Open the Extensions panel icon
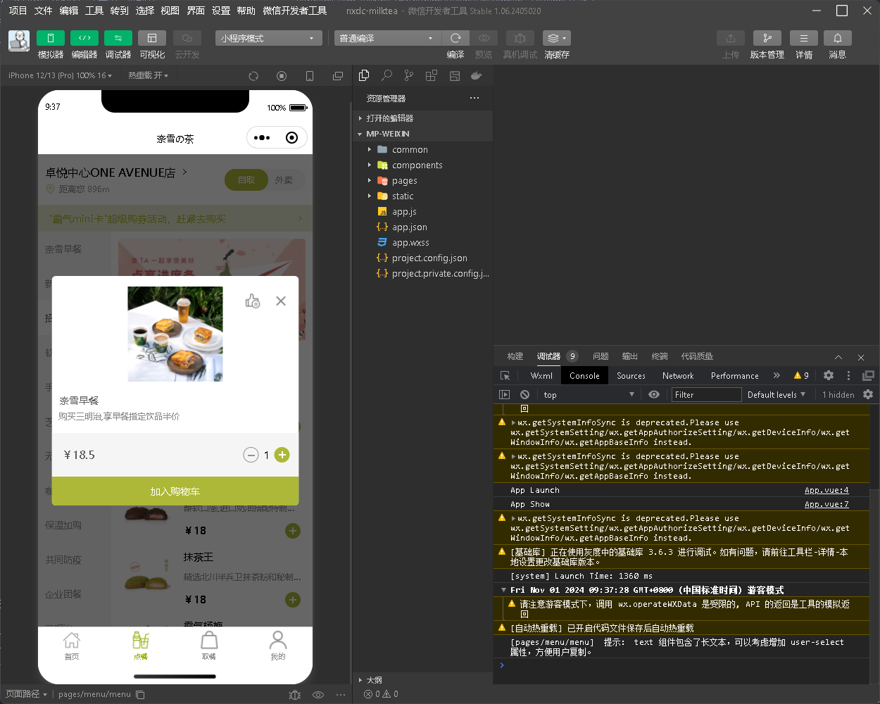 coord(432,75)
